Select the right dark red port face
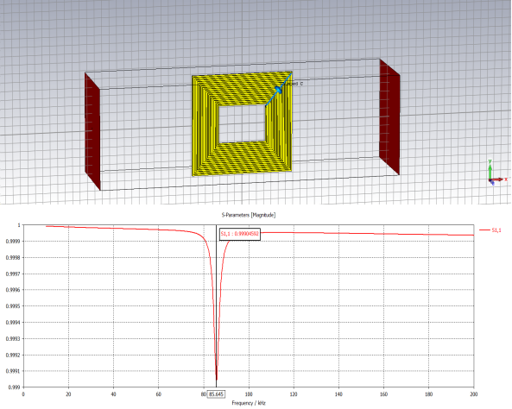The width and height of the screenshot is (512, 409). tap(389, 116)
